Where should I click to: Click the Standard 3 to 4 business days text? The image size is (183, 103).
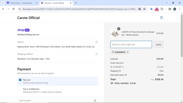[x=33, y=59]
